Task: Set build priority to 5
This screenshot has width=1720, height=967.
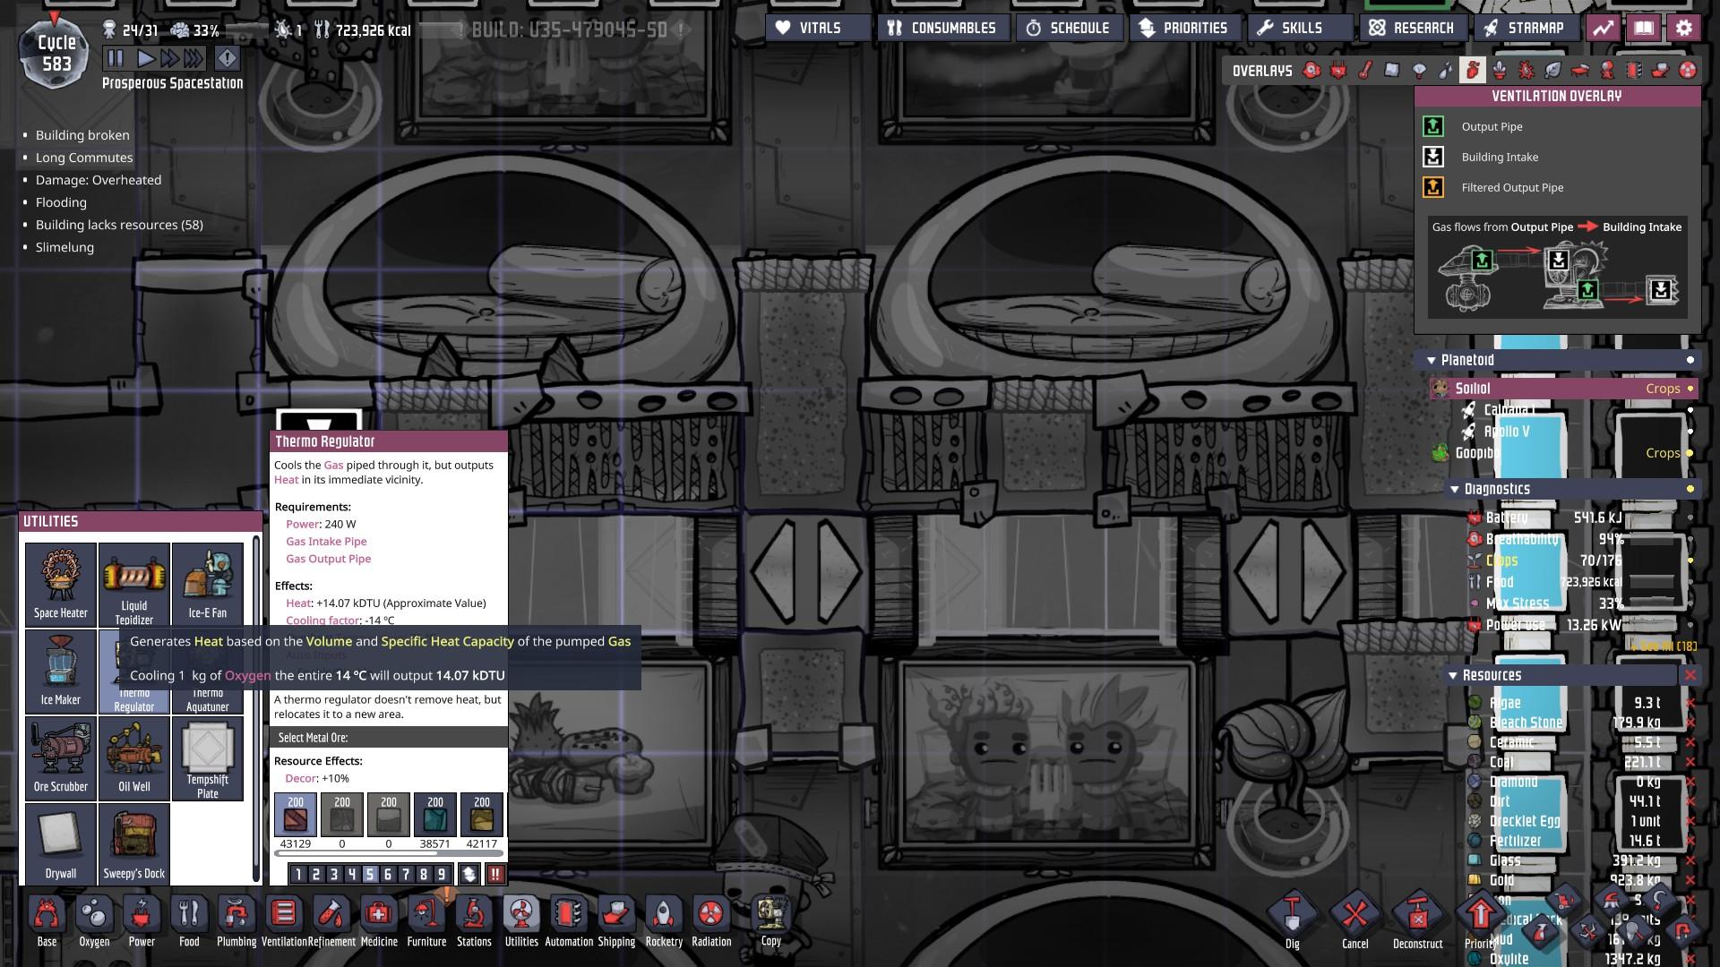Action: [369, 874]
